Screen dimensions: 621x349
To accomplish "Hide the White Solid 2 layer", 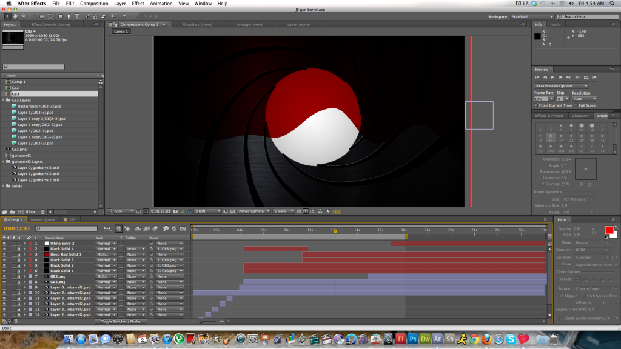I will [x=4, y=244].
